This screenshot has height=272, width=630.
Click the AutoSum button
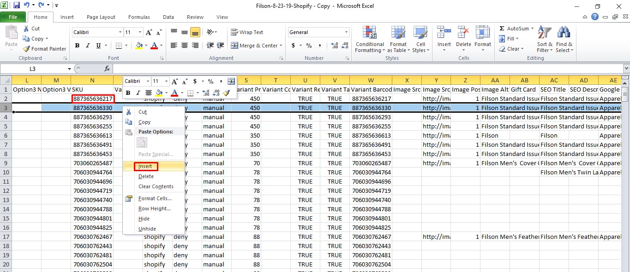(x=516, y=29)
